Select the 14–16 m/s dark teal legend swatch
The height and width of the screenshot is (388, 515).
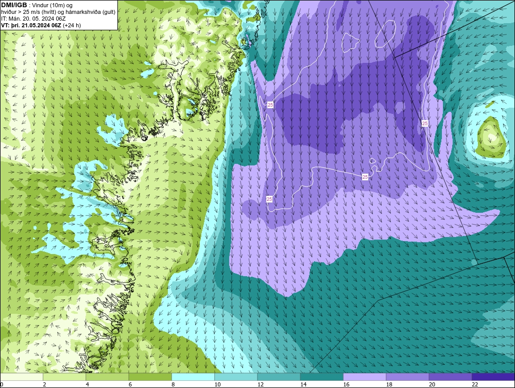(322, 377)
